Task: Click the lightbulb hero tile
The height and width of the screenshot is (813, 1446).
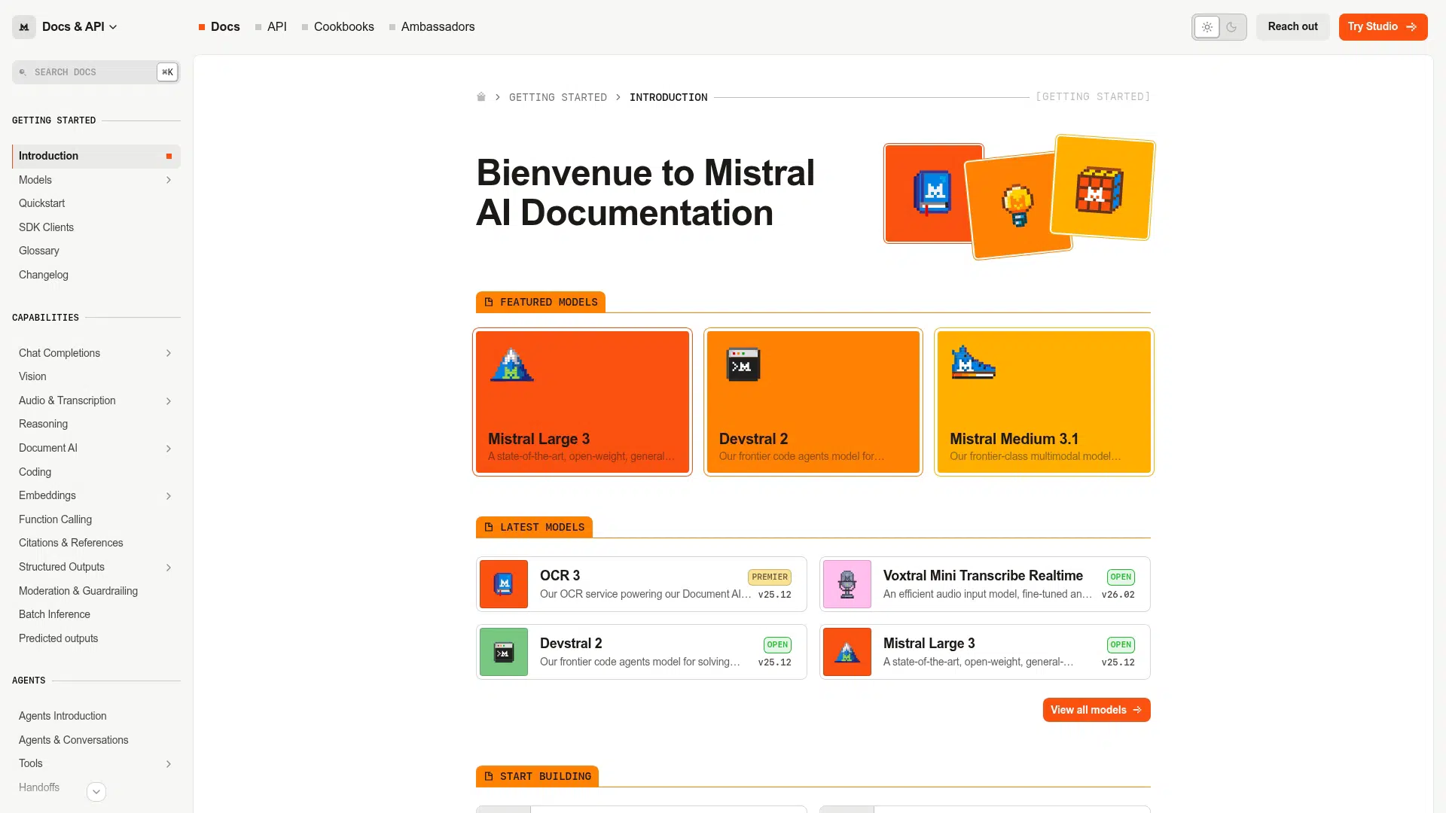Action: coord(1017,206)
